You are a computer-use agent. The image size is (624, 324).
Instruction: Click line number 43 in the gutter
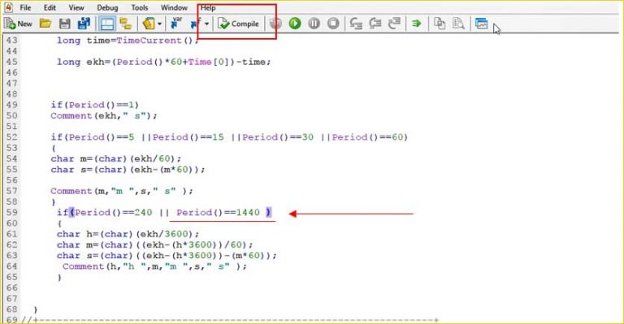tap(12, 40)
